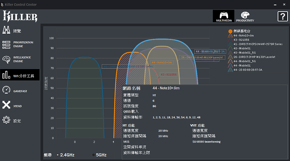This screenshot has height=161, width=290.
Task: Click the SU-MIMO beamforming text
Action: click(206, 142)
